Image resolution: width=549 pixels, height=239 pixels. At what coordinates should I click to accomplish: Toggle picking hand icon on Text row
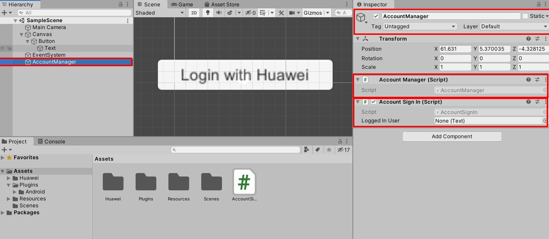pos(10,48)
